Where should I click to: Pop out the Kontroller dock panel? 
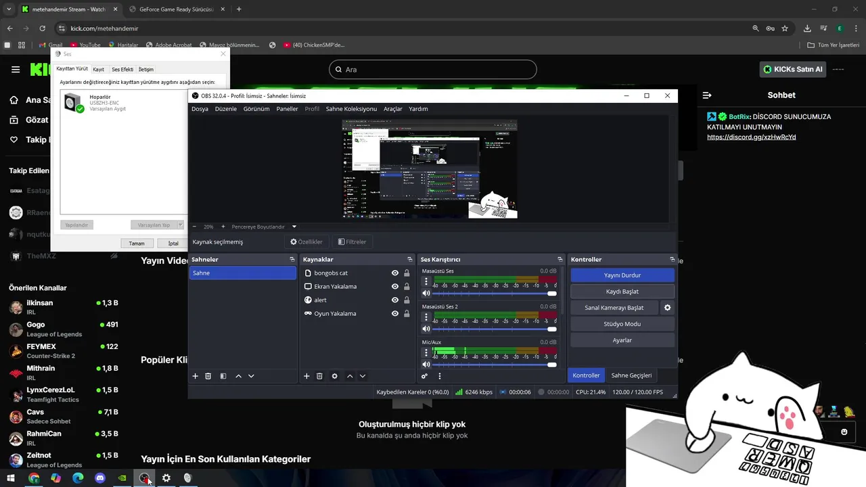tap(672, 260)
